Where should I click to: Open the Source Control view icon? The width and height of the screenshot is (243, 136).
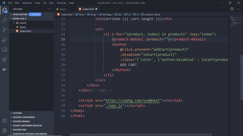pyautogui.click(x=5, y=30)
